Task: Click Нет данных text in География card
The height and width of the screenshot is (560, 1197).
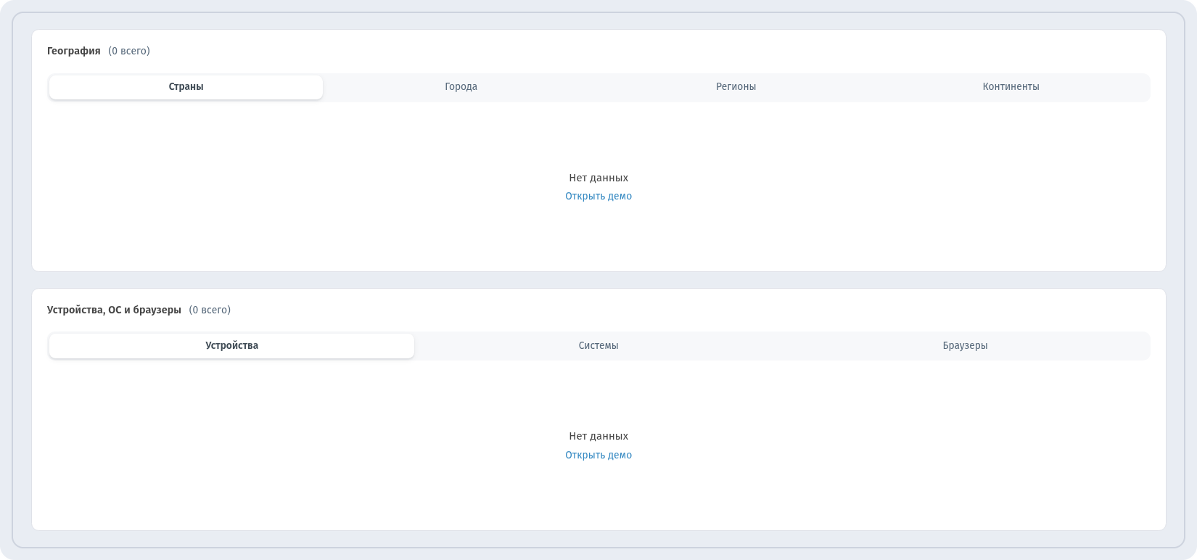Action: [598, 178]
